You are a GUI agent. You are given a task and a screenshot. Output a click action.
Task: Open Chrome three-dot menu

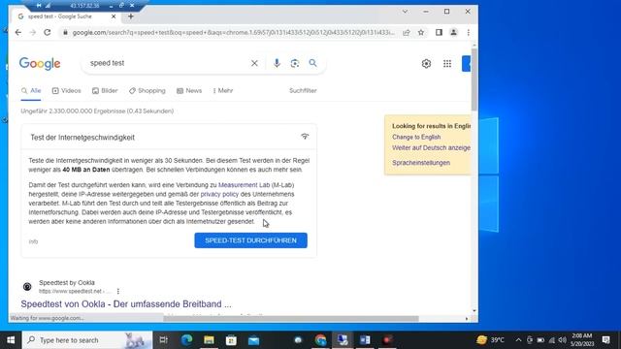click(x=468, y=32)
